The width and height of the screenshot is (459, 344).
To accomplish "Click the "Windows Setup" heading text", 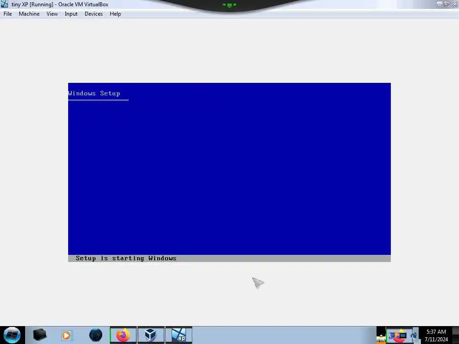I will [x=94, y=93].
